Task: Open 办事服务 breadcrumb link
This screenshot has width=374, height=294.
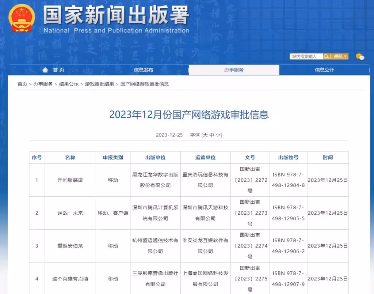Action: pos(43,84)
